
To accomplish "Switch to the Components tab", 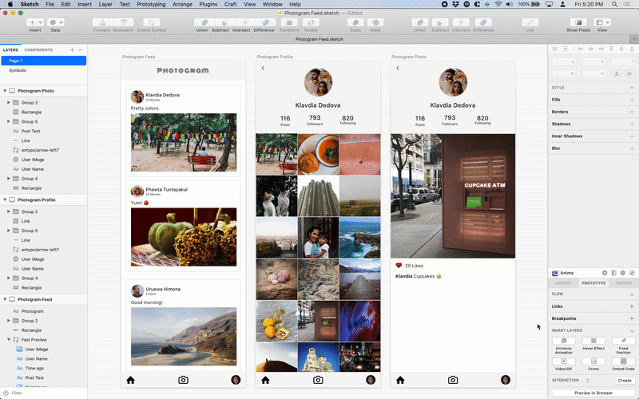I will pyautogui.click(x=38, y=49).
